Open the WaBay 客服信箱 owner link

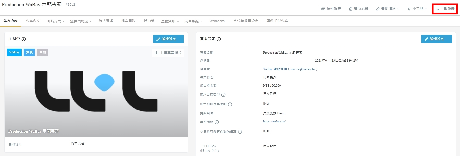tap(290, 69)
